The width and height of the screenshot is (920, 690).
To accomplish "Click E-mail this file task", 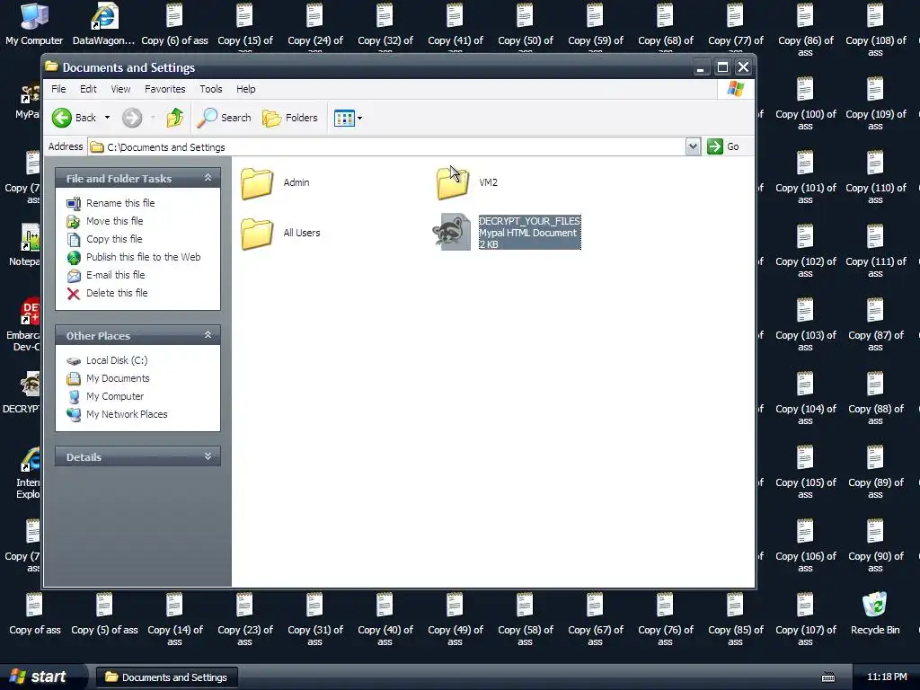I will coord(116,275).
